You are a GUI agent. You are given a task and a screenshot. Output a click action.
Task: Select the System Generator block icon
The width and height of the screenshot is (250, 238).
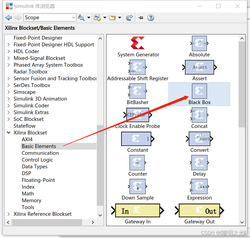coord(137,43)
